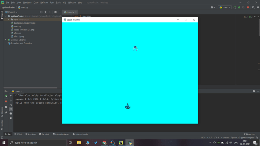Image resolution: width=260 pixels, height=146 pixels.
Task: Stop the running program from top toolbar
Action: (x=248, y=8)
